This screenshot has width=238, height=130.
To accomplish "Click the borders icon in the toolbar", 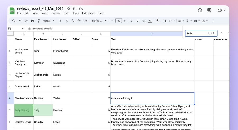I will click(x=164, y=21).
